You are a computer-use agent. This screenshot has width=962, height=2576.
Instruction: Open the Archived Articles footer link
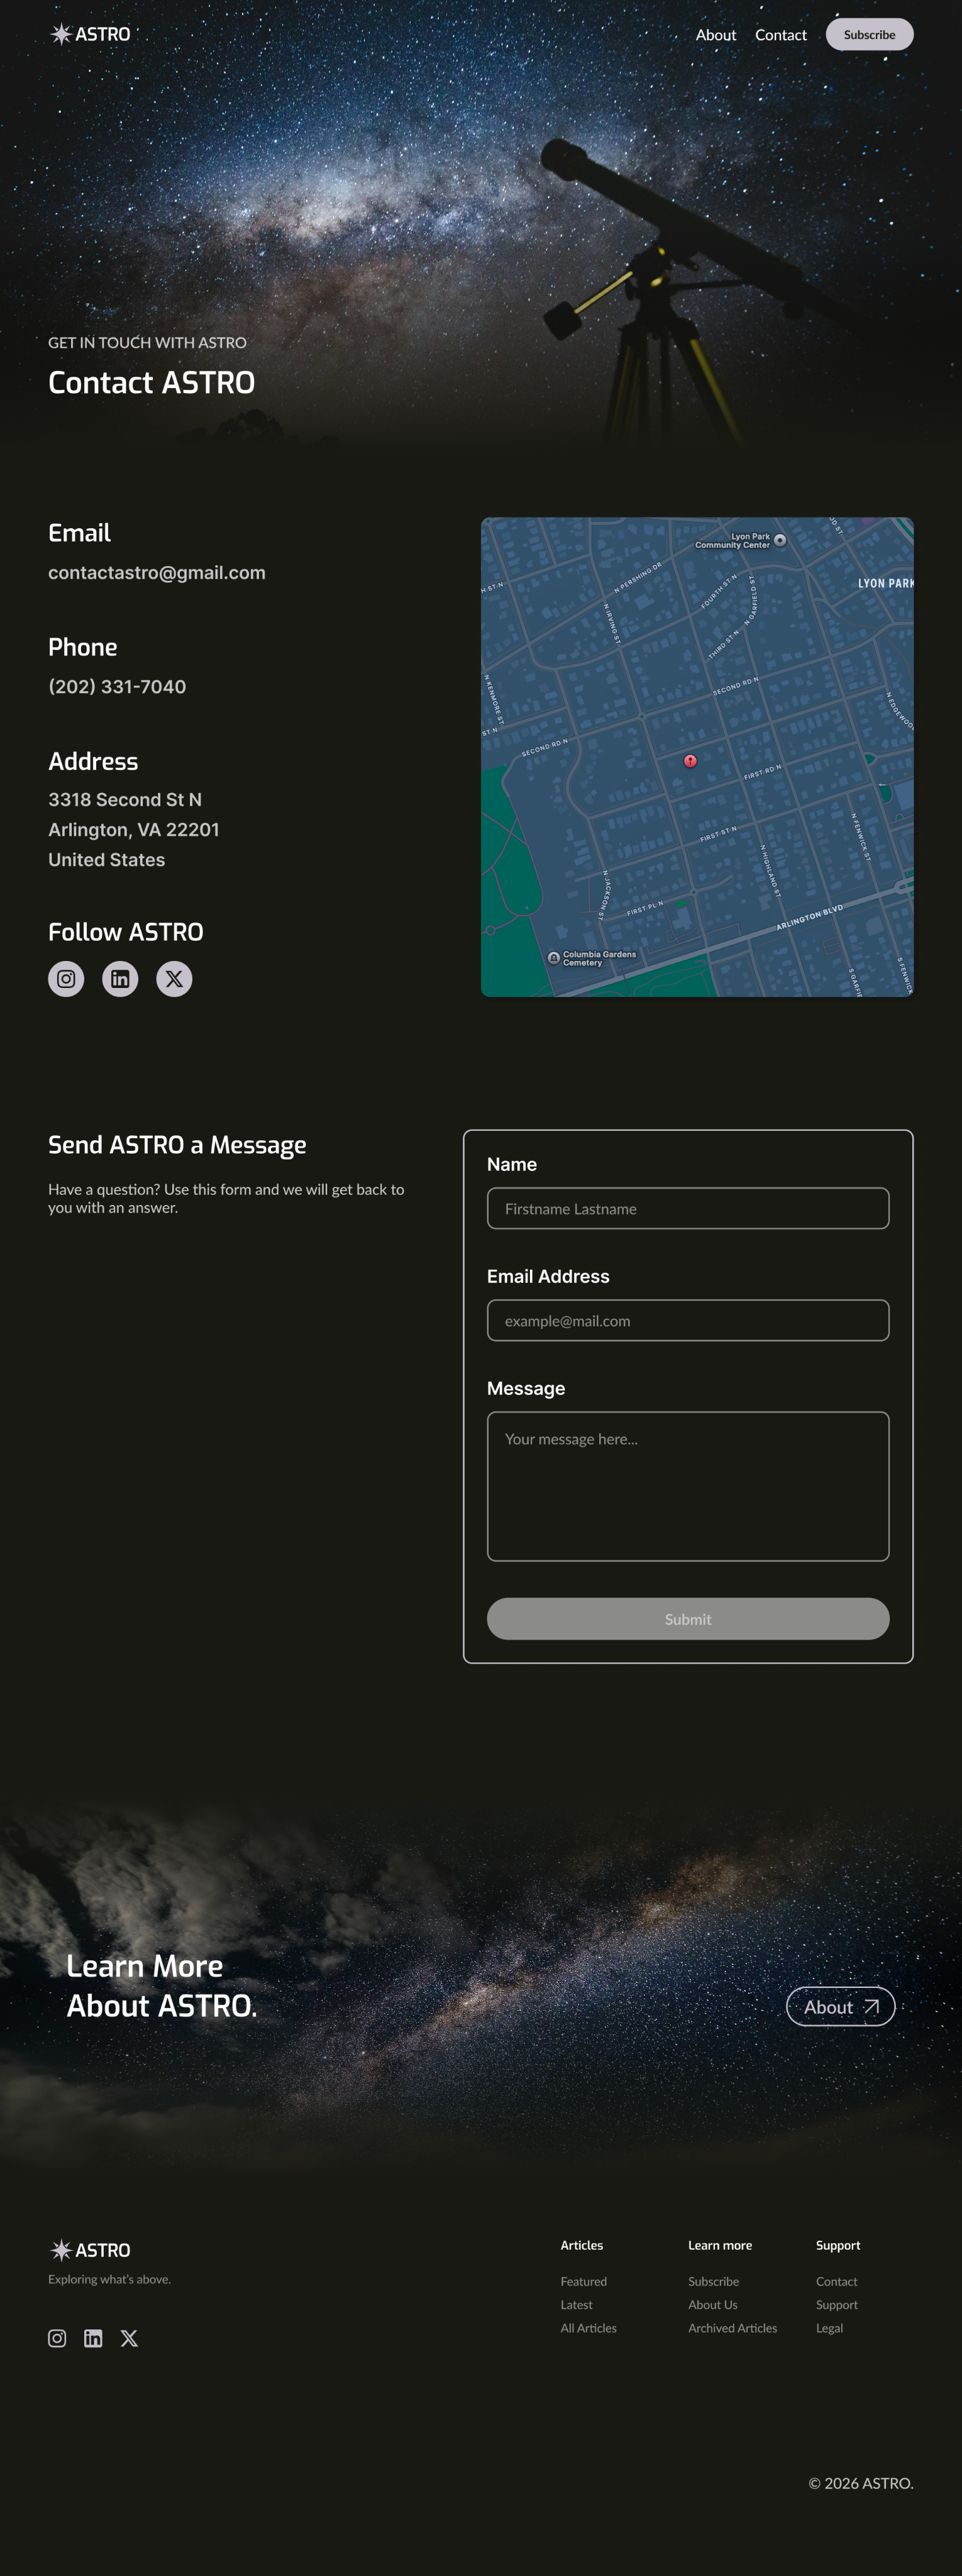click(733, 2328)
